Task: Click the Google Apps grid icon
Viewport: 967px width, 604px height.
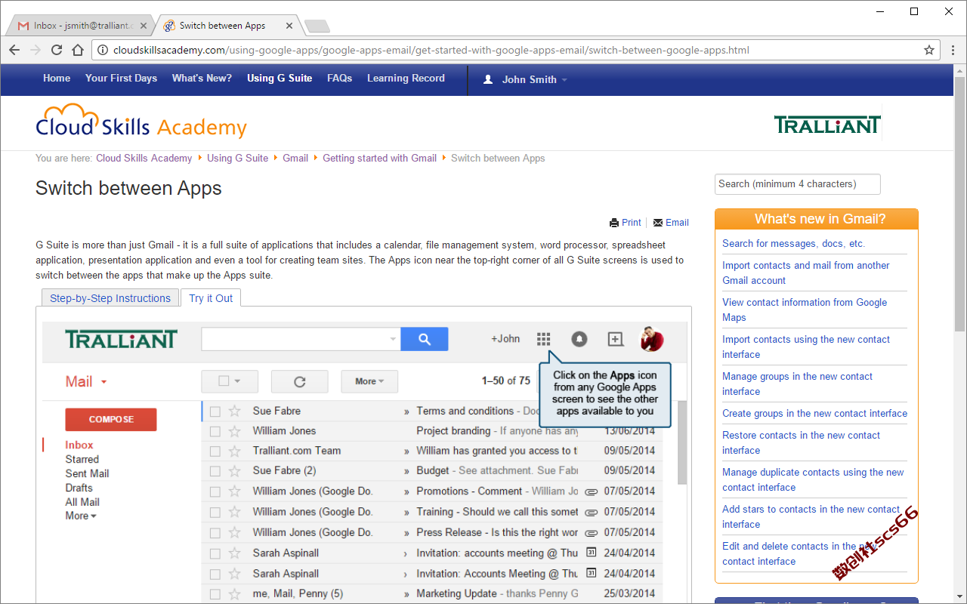Action: [544, 339]
